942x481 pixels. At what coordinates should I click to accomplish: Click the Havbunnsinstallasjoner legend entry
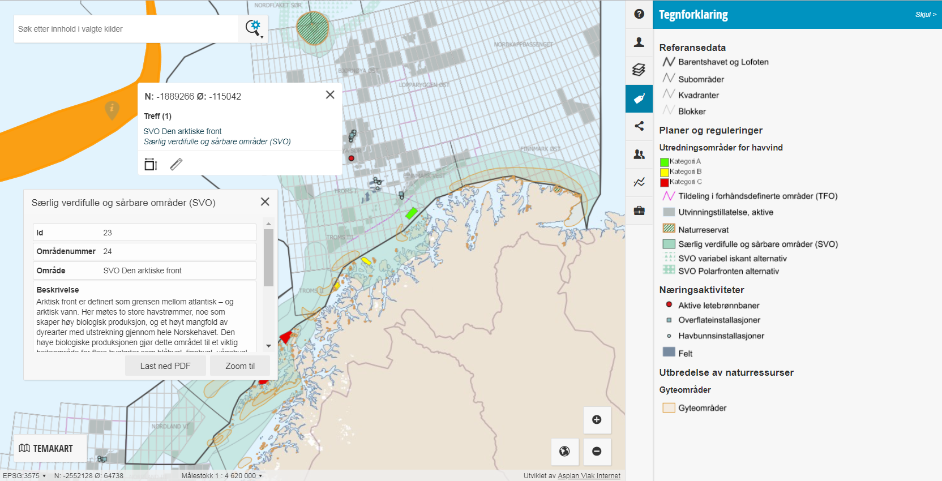pos(721,336)
